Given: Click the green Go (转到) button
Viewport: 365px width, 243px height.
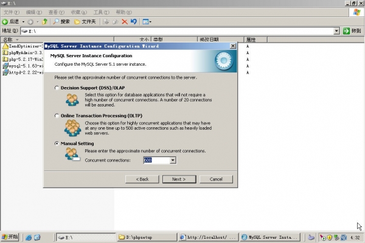Looking at the screenshot, I should click(352, 30).
